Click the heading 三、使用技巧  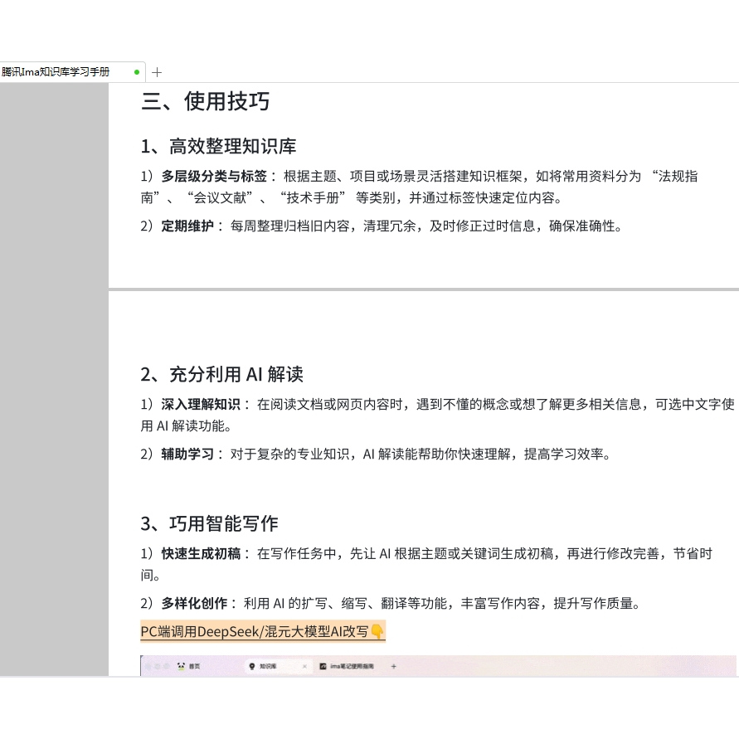click(x=205, y=101)
